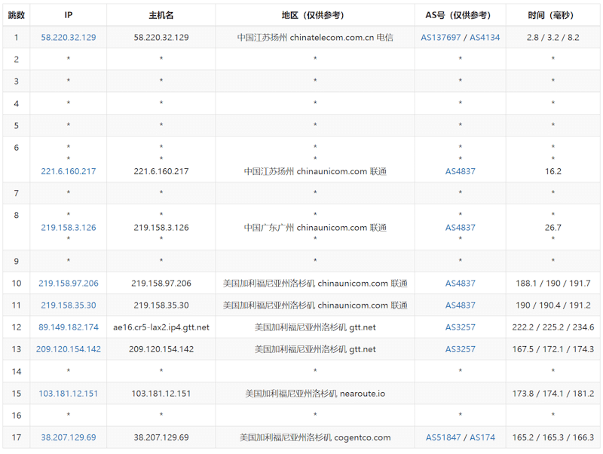Image resolution: width=603 pixels, height=454 pixels.
Task: Click time value 167.5 / 172.1 / 174.3
Action: coord(553,349)
